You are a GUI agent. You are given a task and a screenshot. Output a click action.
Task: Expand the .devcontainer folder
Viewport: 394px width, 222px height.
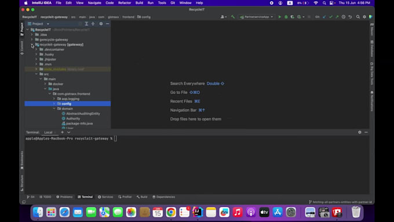37,49
